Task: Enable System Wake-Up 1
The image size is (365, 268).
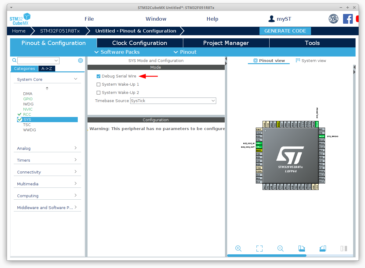Action: (98, 84)
